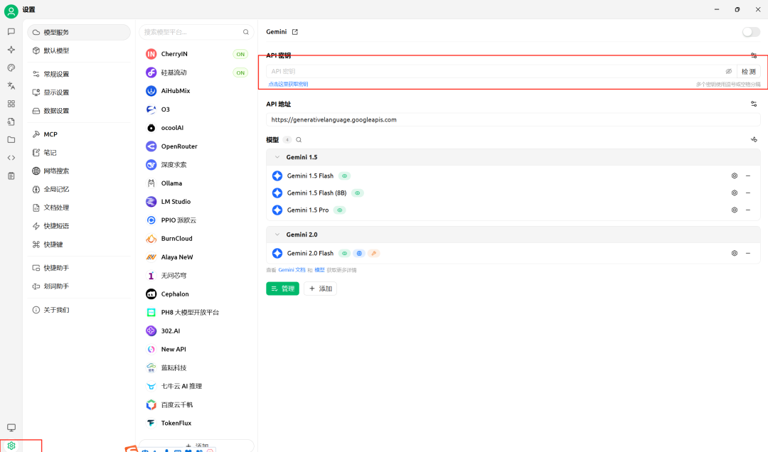
Task: Open settings for Gemini 1.5 Flash
Action: [734, 176]
